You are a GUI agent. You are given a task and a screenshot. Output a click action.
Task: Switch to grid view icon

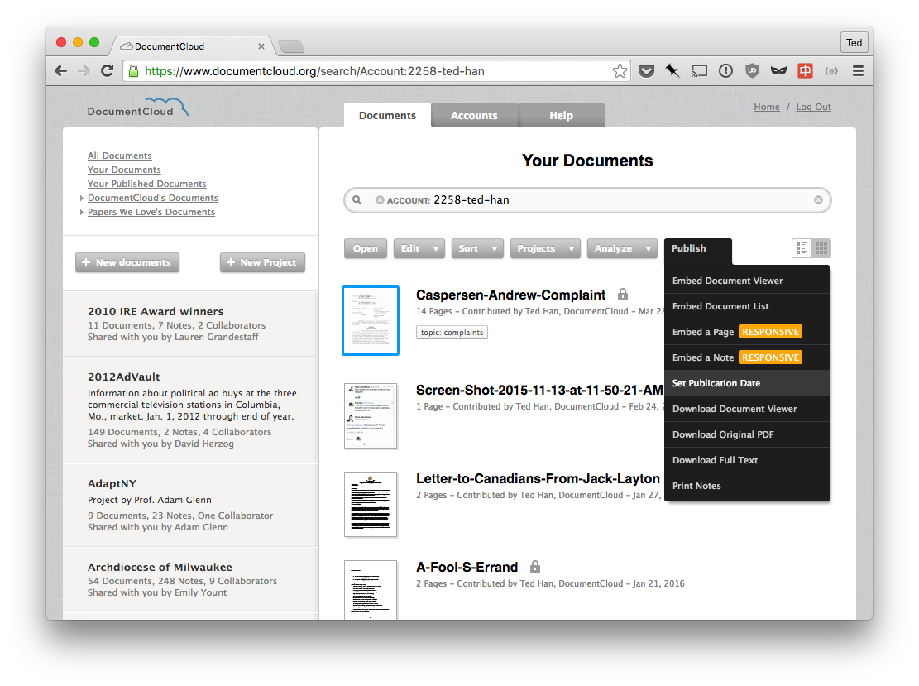tap(821, 248)
